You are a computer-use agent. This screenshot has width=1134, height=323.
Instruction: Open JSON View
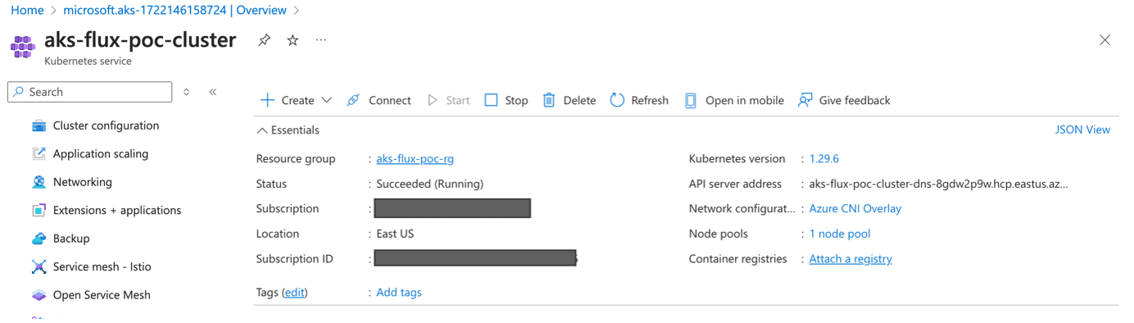[x=1082, y=130]
